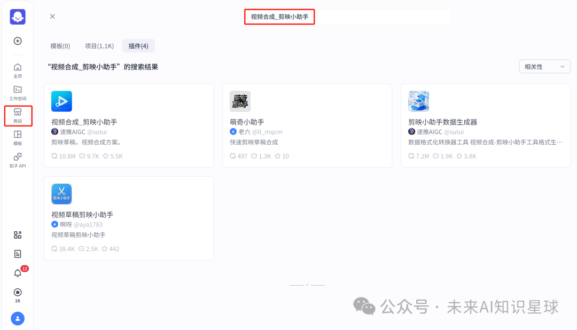The height and width of the screenshot is (330, 577).
Task: Open 商店 store in the sidebar
Action: (18, 115)
